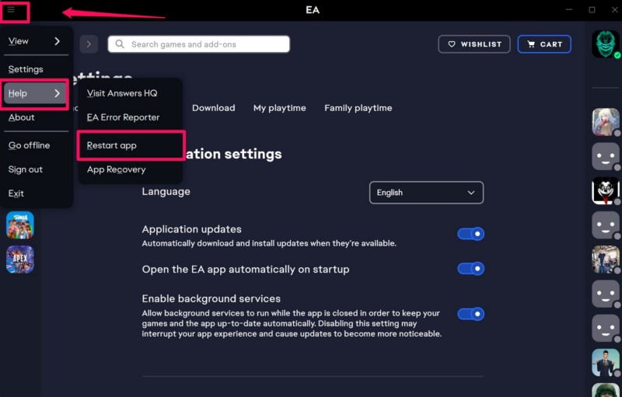
Task: Click the forward navigation arrow
Action: (x=89, y=44)
